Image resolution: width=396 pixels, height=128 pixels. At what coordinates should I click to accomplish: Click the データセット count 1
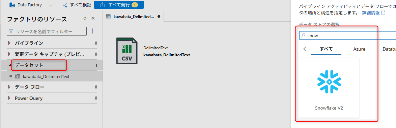tap(96, 65)
